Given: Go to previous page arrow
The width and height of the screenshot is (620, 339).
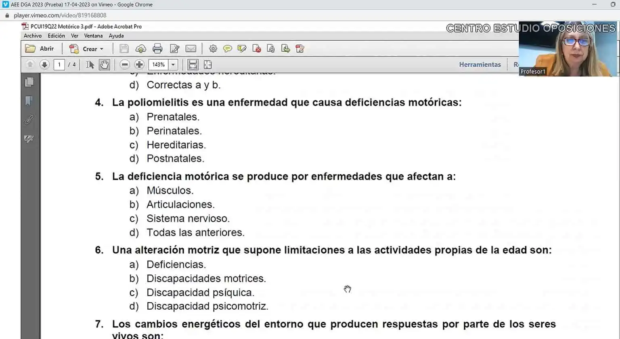Looking at the screenshot, I should 30,64.
